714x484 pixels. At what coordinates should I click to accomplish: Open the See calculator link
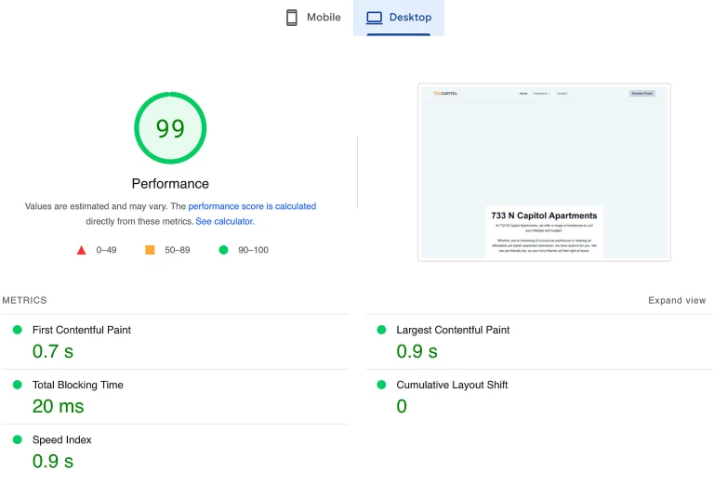click(x=224, y=221)
